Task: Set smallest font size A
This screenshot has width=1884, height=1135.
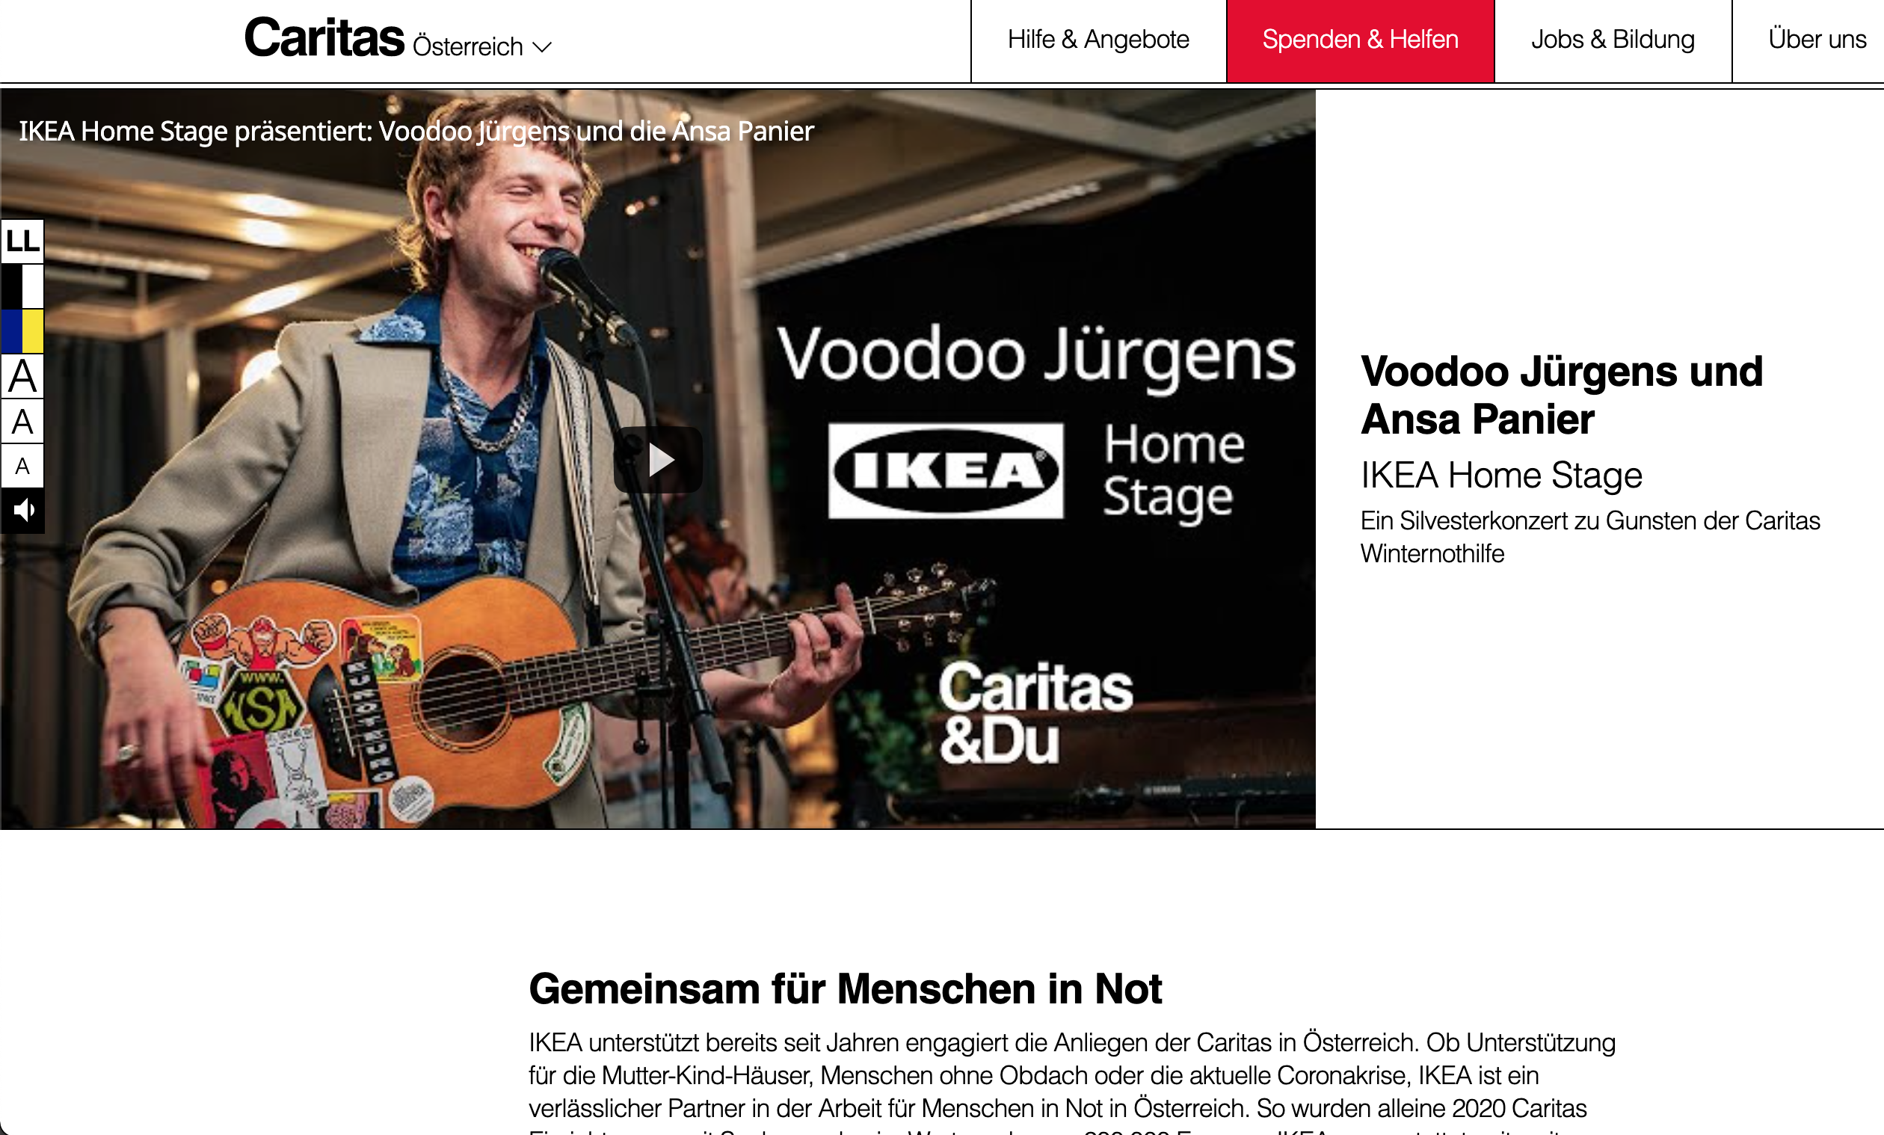Action: click(22, 466)
